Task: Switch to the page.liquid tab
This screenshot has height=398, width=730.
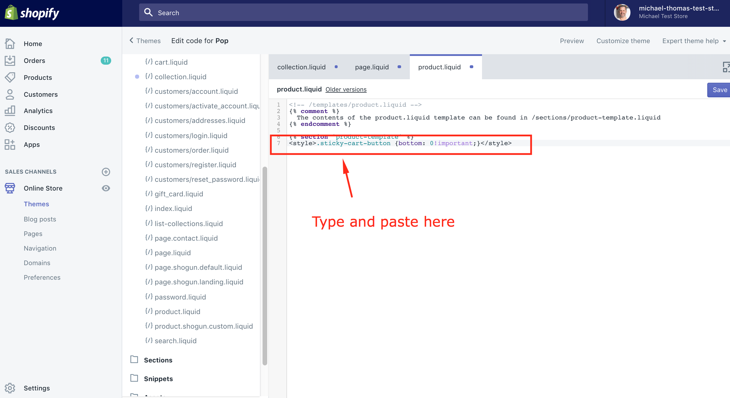Action: point(372,67)
